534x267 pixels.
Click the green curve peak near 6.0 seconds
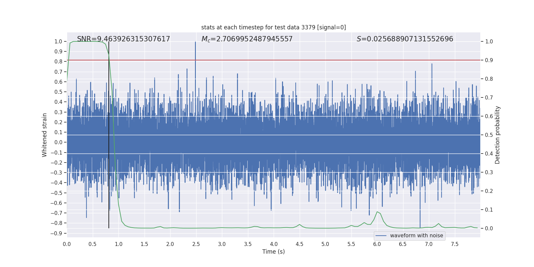[x=377, y=212]
